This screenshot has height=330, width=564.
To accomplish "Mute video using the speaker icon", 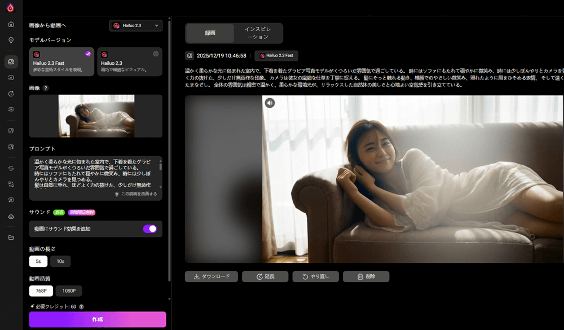I will [270, 103].
